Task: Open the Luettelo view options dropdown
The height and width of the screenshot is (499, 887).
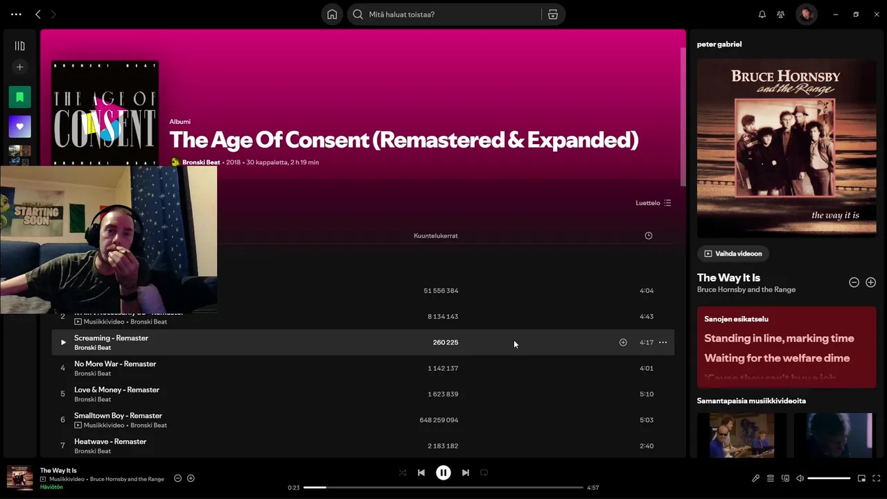Action: click(x=653, y=203)
